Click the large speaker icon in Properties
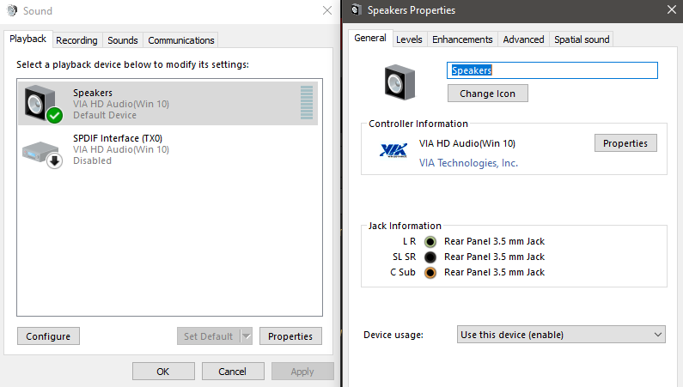Viewport: 683px width, 387px height. click(399, 82)
